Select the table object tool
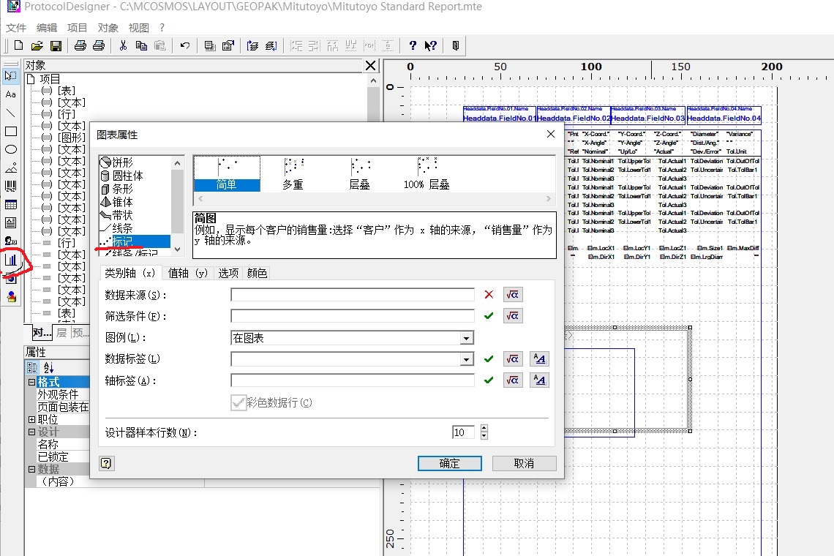The height and width of the screenshot is (556, 834). tap(11, 204)
